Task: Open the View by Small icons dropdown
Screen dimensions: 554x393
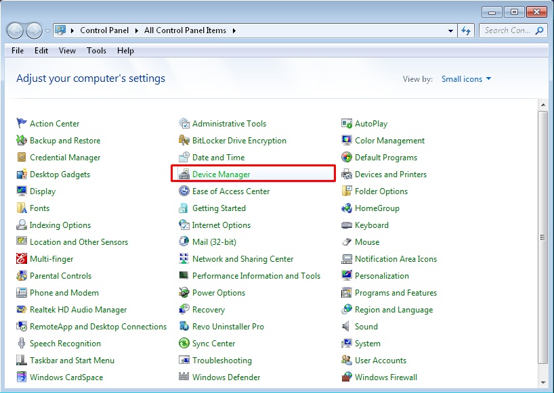Action: pos(466,79)
